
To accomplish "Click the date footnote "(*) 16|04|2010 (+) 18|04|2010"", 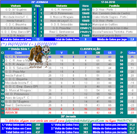I will pyautogui.click(x=29, y=44).
